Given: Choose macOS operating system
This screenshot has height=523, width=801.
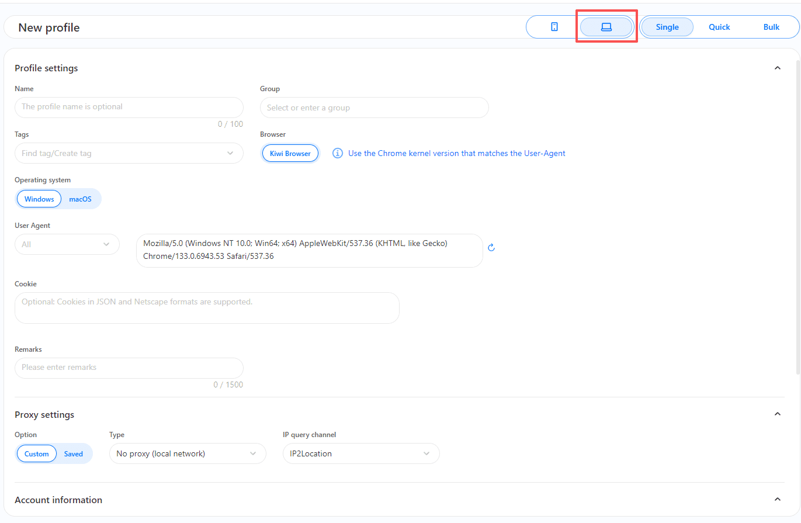Looking at the screenshot, I should coord(81,199).
